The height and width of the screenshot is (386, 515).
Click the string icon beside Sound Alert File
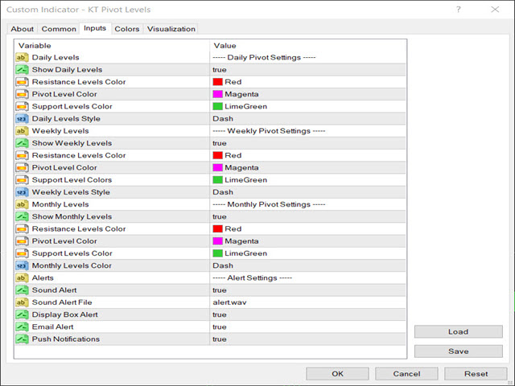(22, 302)
